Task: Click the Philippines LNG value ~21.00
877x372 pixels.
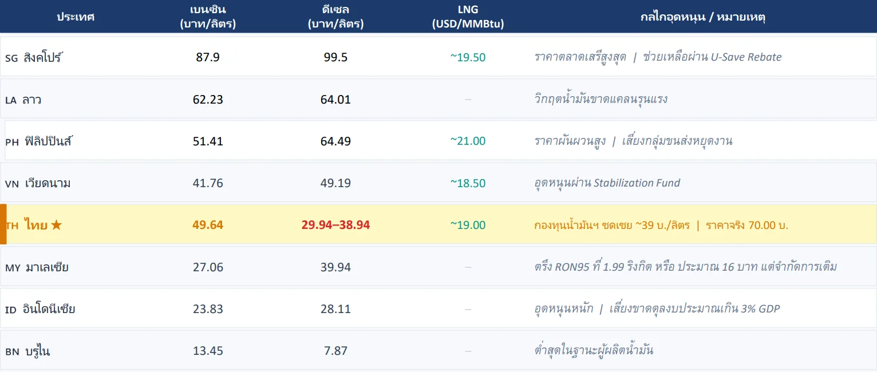Action: [468, 141]
